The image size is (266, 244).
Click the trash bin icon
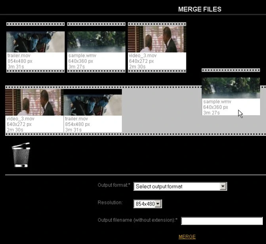point(21,155)
